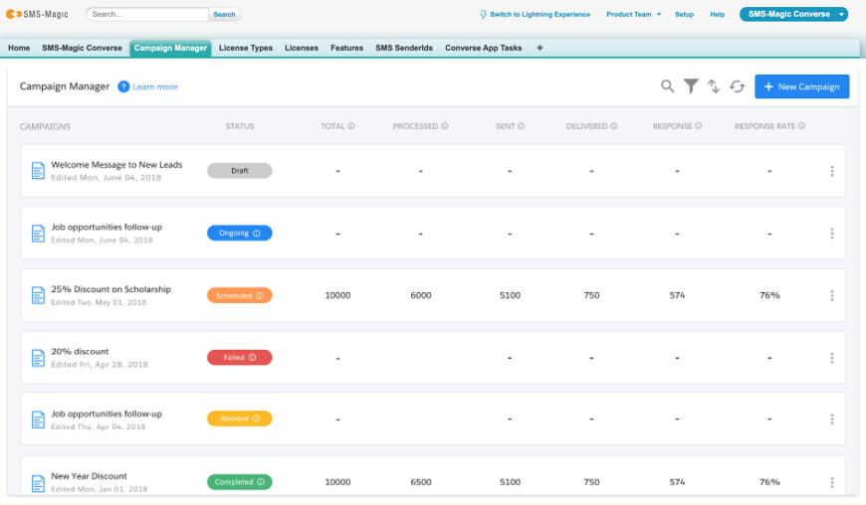The image size is (866, 505).
Task: Click info icon next to DELIVERED header
Action: point(613,125)
